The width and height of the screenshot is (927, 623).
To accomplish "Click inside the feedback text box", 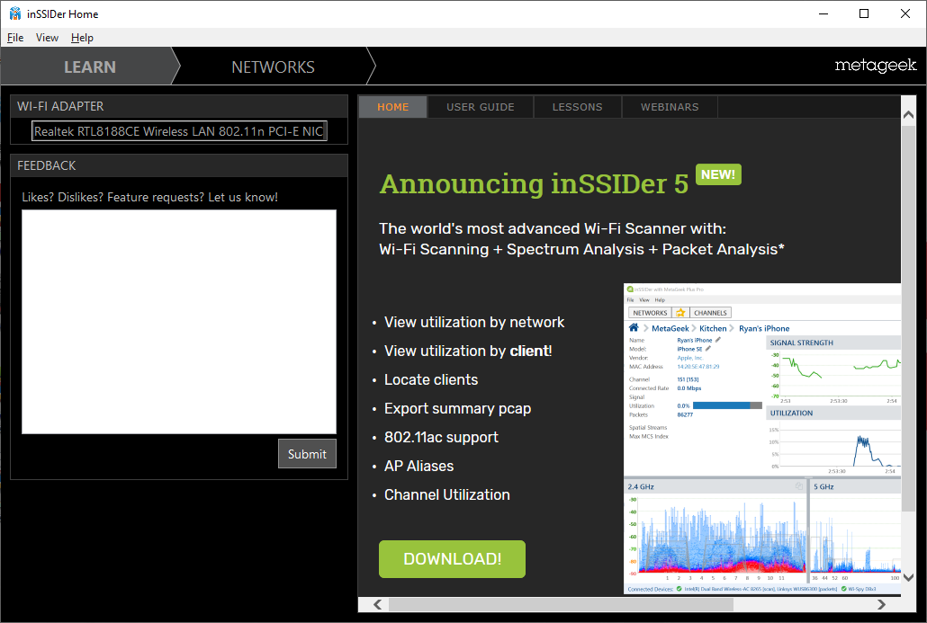I will [178, 321].
